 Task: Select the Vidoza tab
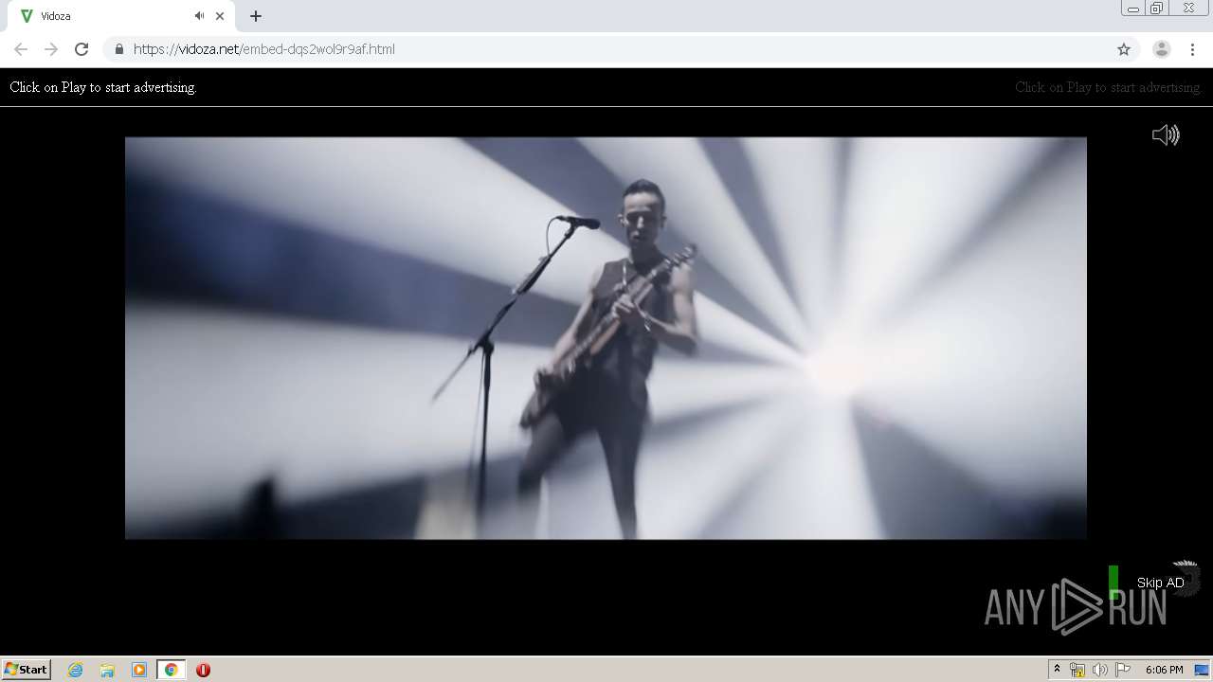tap(123, 16)
